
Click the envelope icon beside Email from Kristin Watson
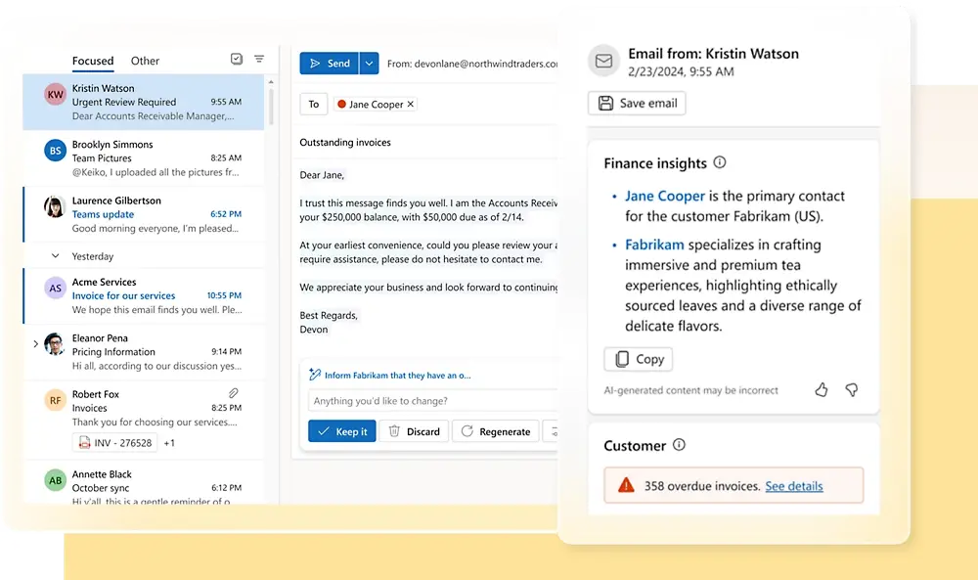pos(603,61)
